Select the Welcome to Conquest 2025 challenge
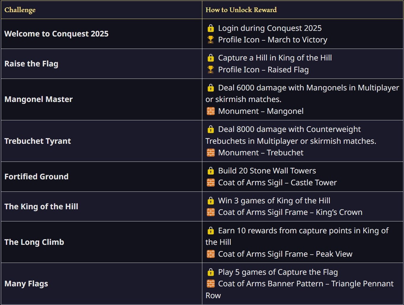 point(56,34)
